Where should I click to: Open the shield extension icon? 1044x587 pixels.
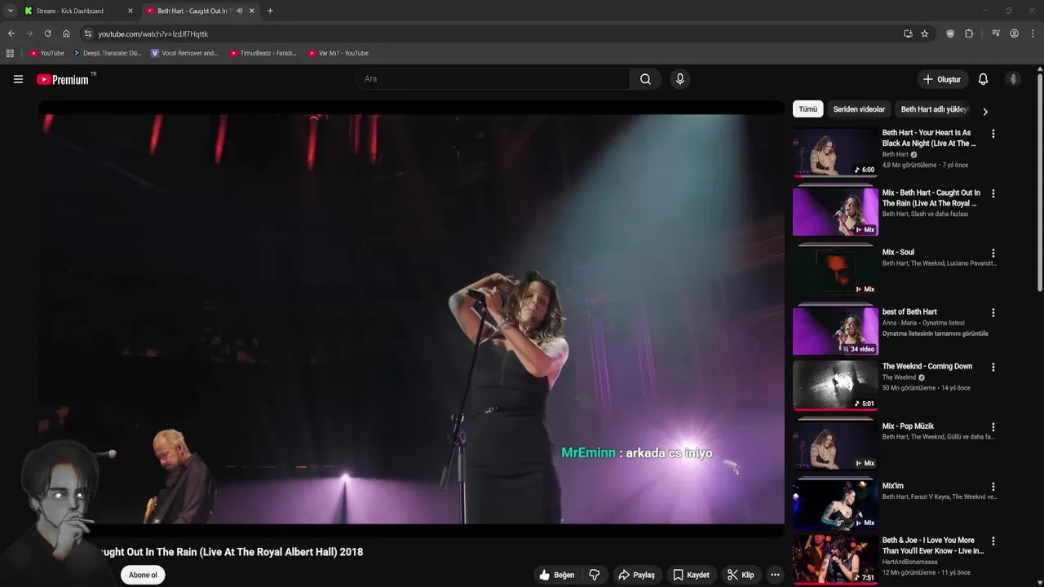click(950, 33)
